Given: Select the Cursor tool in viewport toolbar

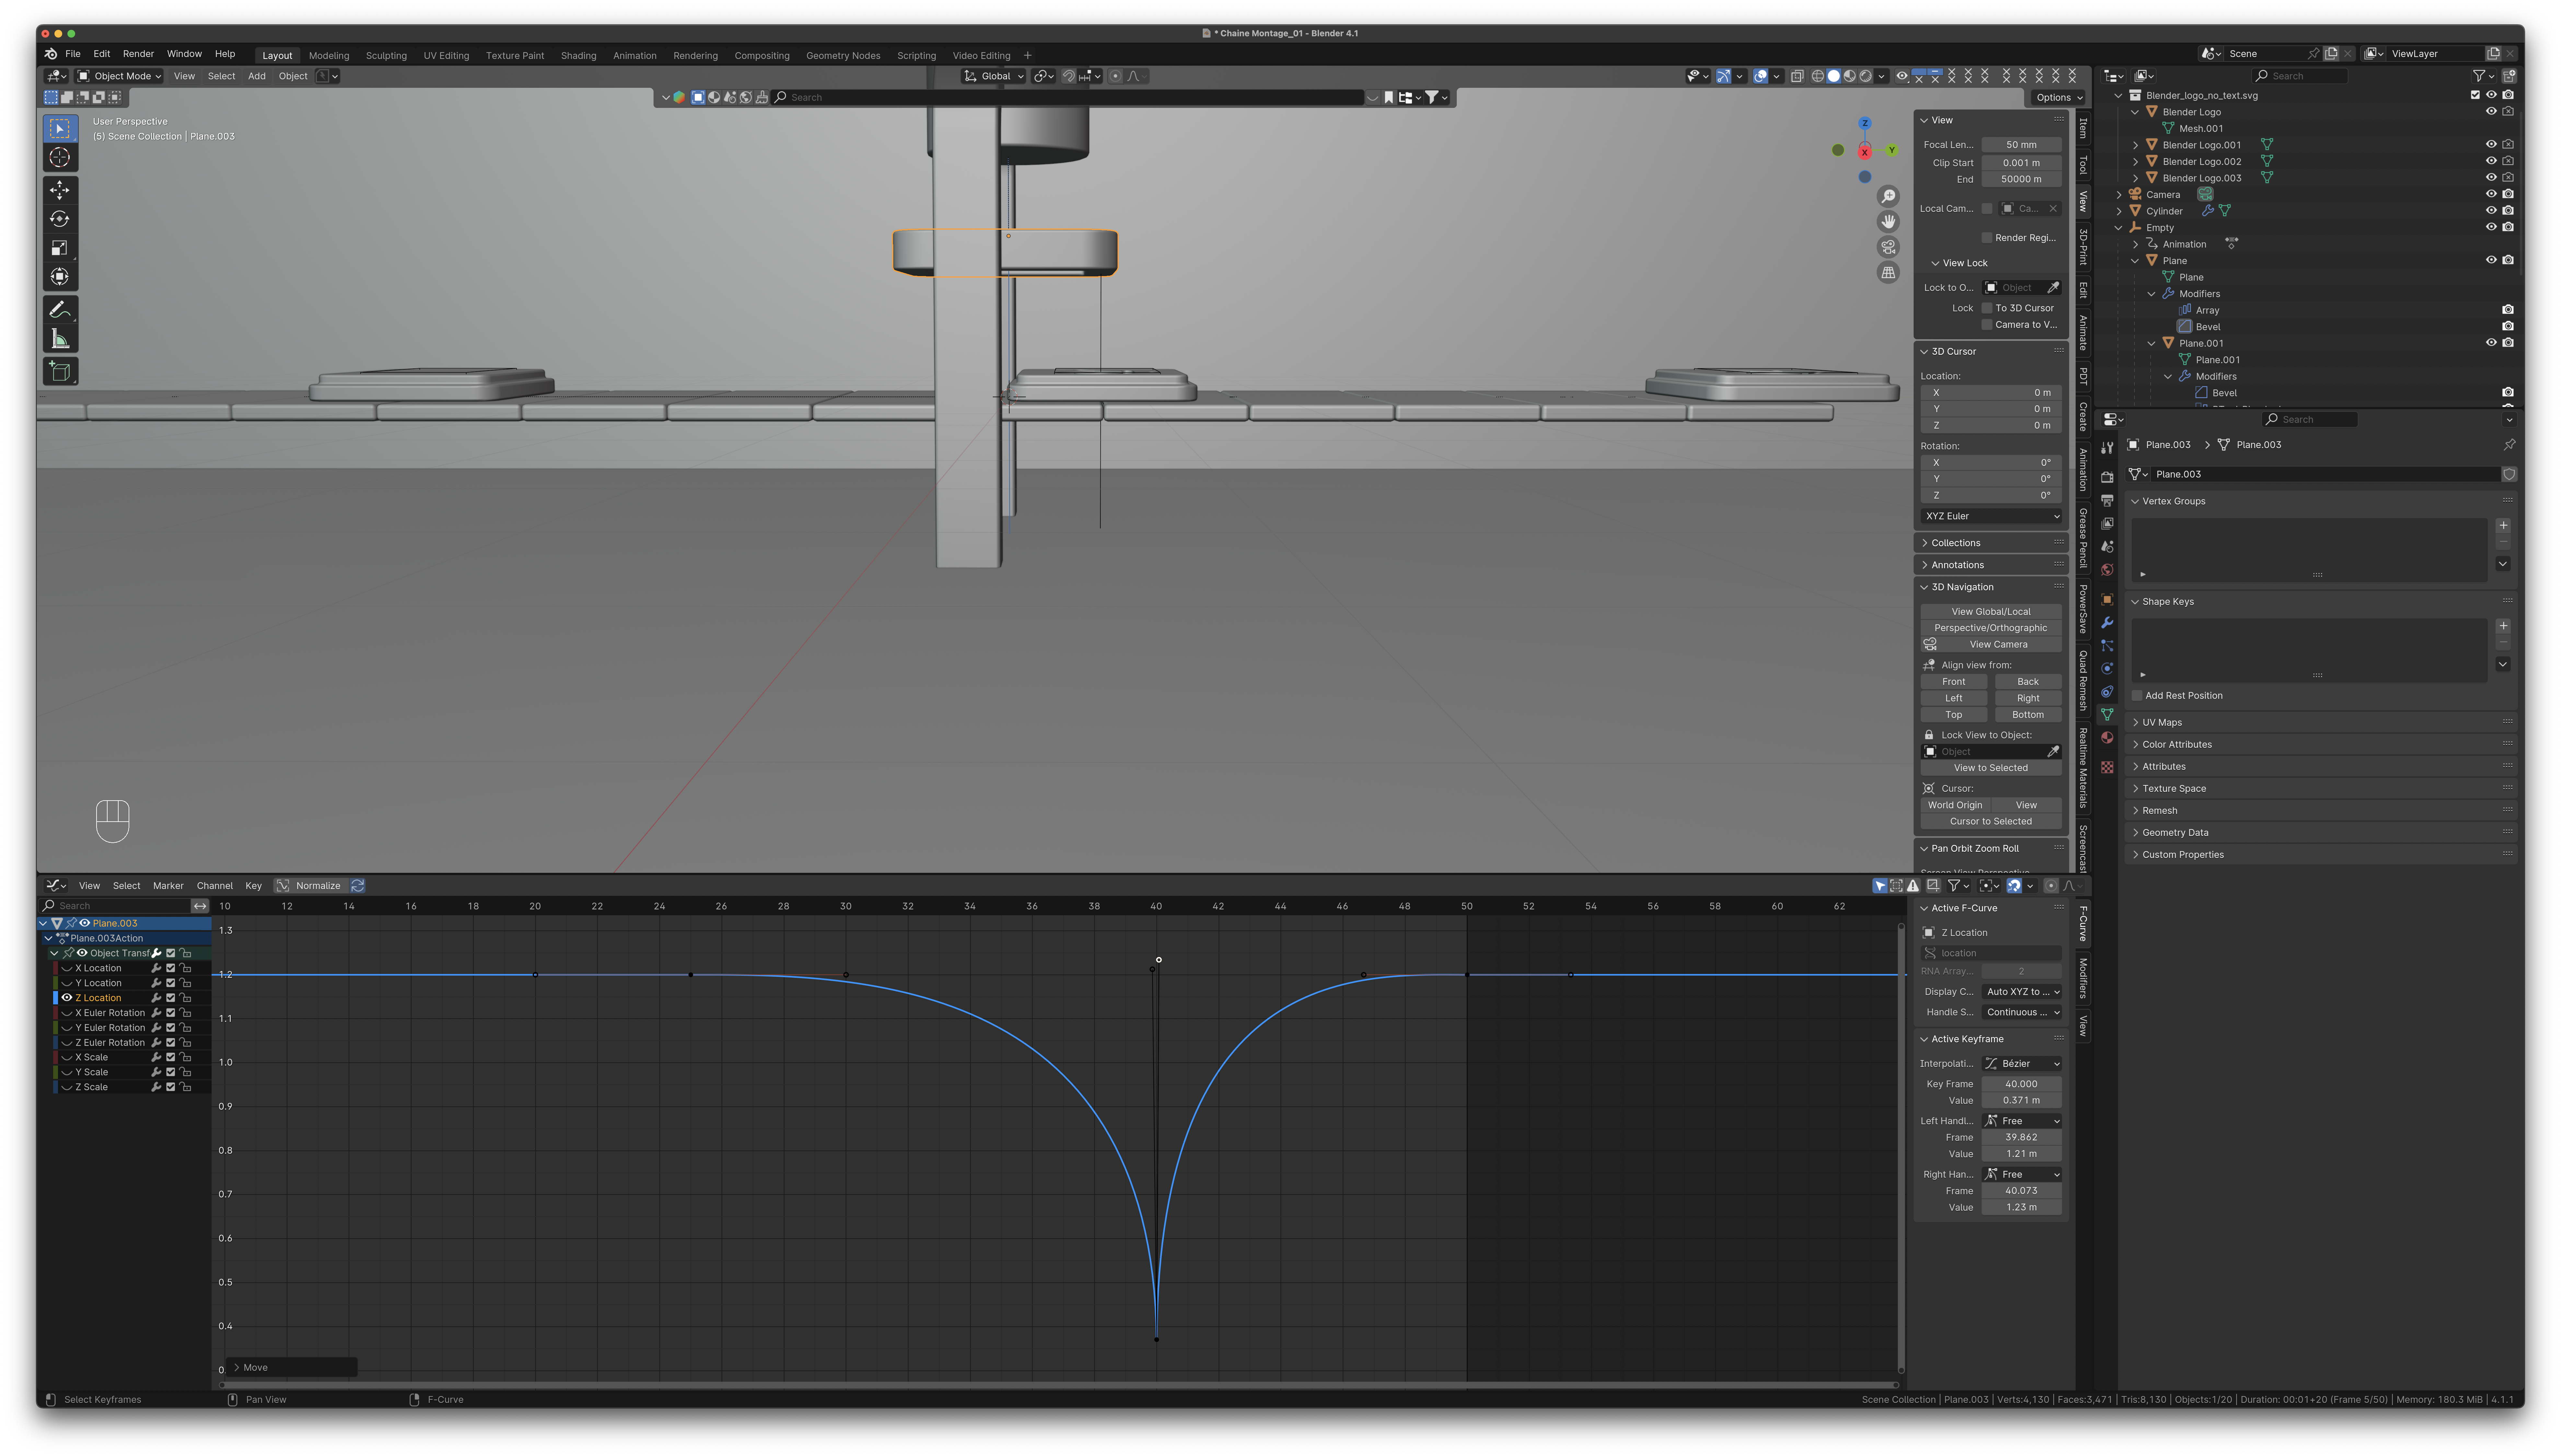Looking at the screenshot, I should [x=60, y=157].
